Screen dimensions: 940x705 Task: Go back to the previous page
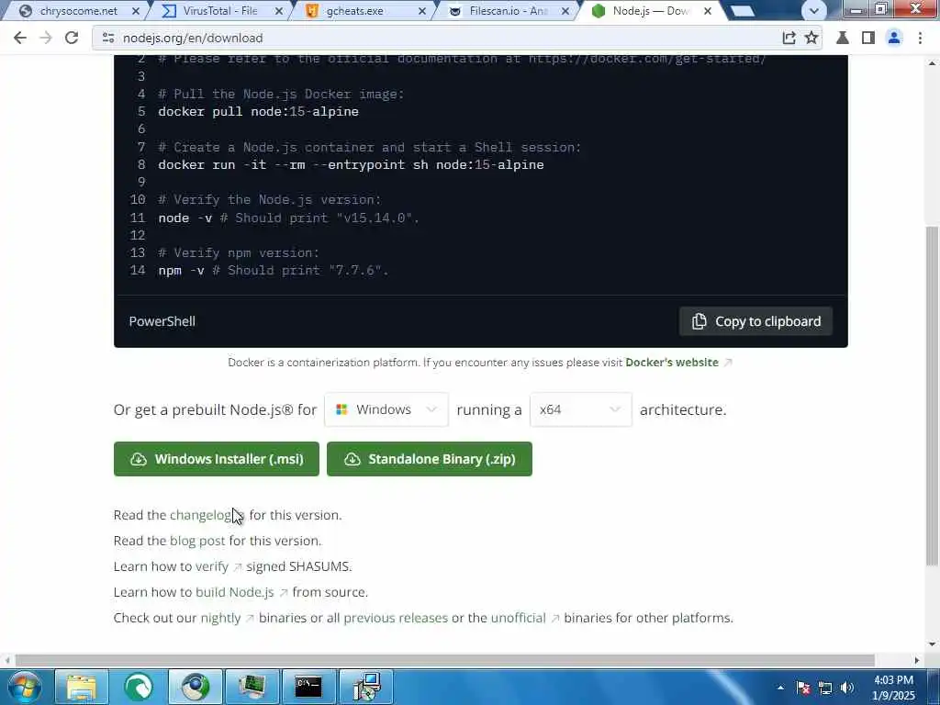[20, 38]
